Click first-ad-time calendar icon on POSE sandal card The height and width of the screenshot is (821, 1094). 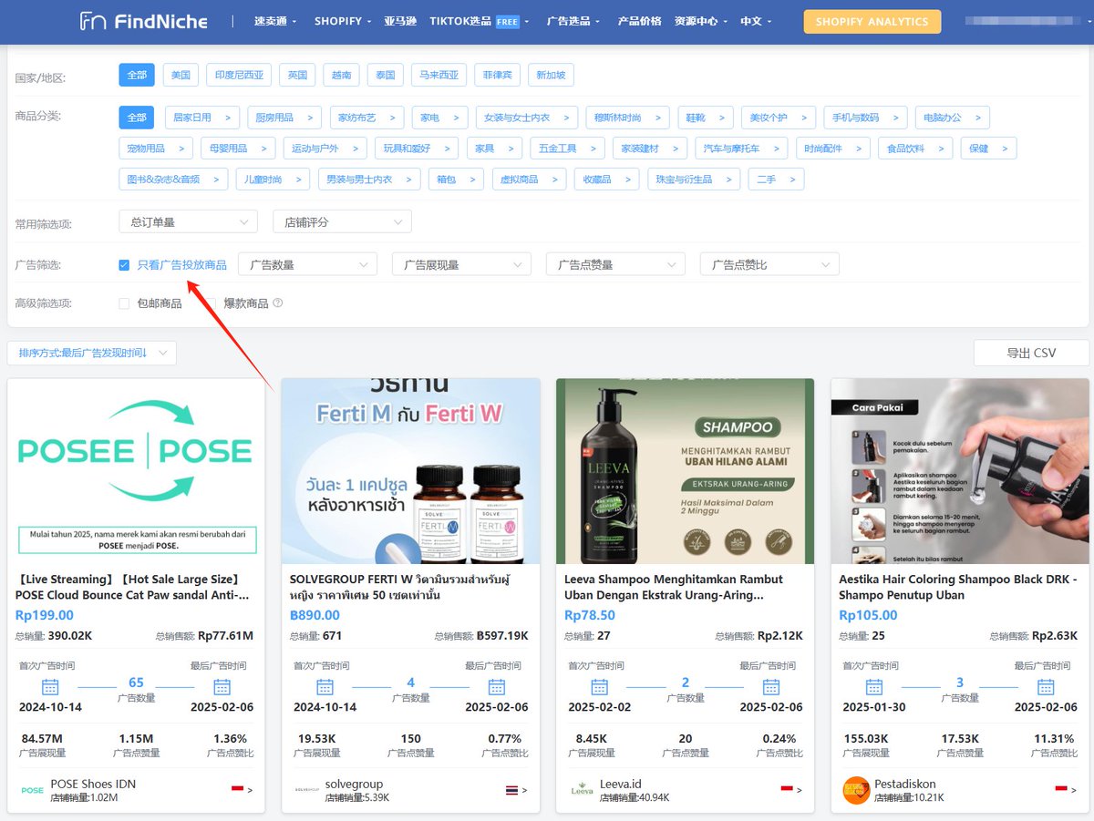click(50, 686)
